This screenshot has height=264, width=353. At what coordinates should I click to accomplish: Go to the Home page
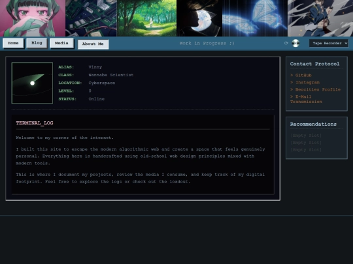[13, 43]
